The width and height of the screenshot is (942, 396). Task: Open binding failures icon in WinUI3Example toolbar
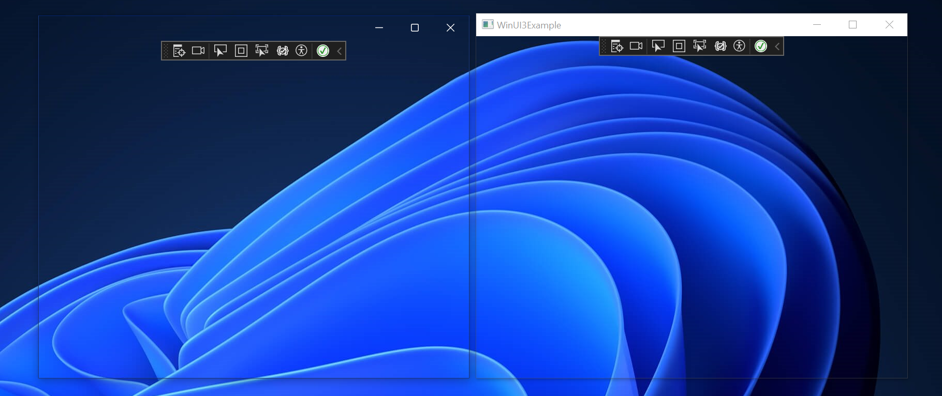[x=720, y=46]
